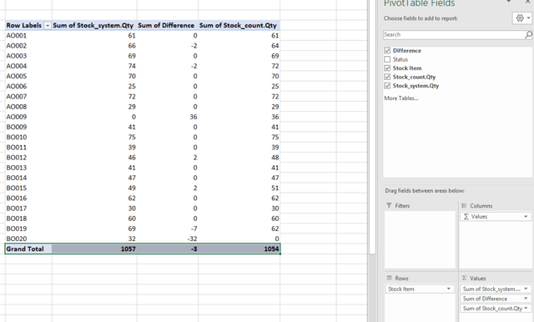Open the Values item dropdown in Columns area
The height and width of the screenshot is (322, 534).
tap(526, 217)
